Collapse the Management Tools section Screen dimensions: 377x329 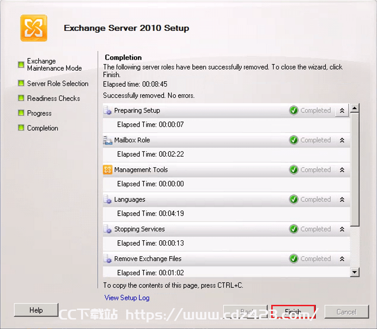(342, 169)
